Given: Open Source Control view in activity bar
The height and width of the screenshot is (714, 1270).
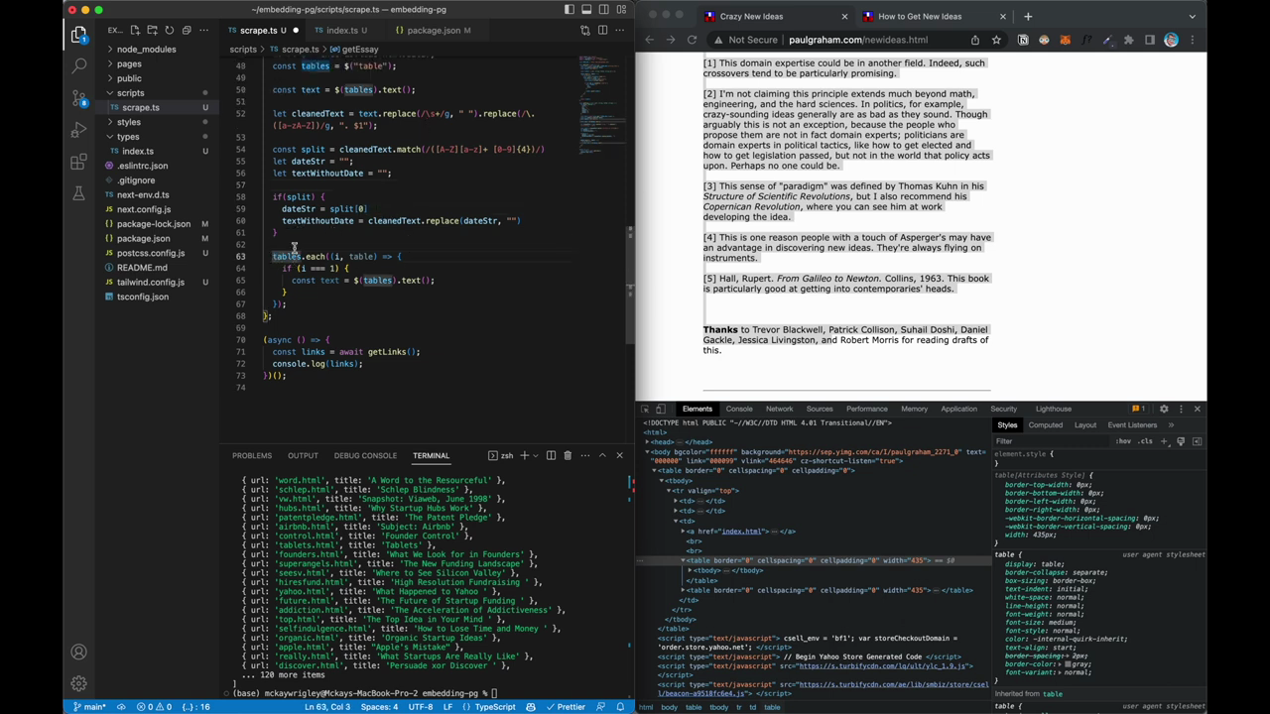Looking at the screenshot, I should point(78,98).
